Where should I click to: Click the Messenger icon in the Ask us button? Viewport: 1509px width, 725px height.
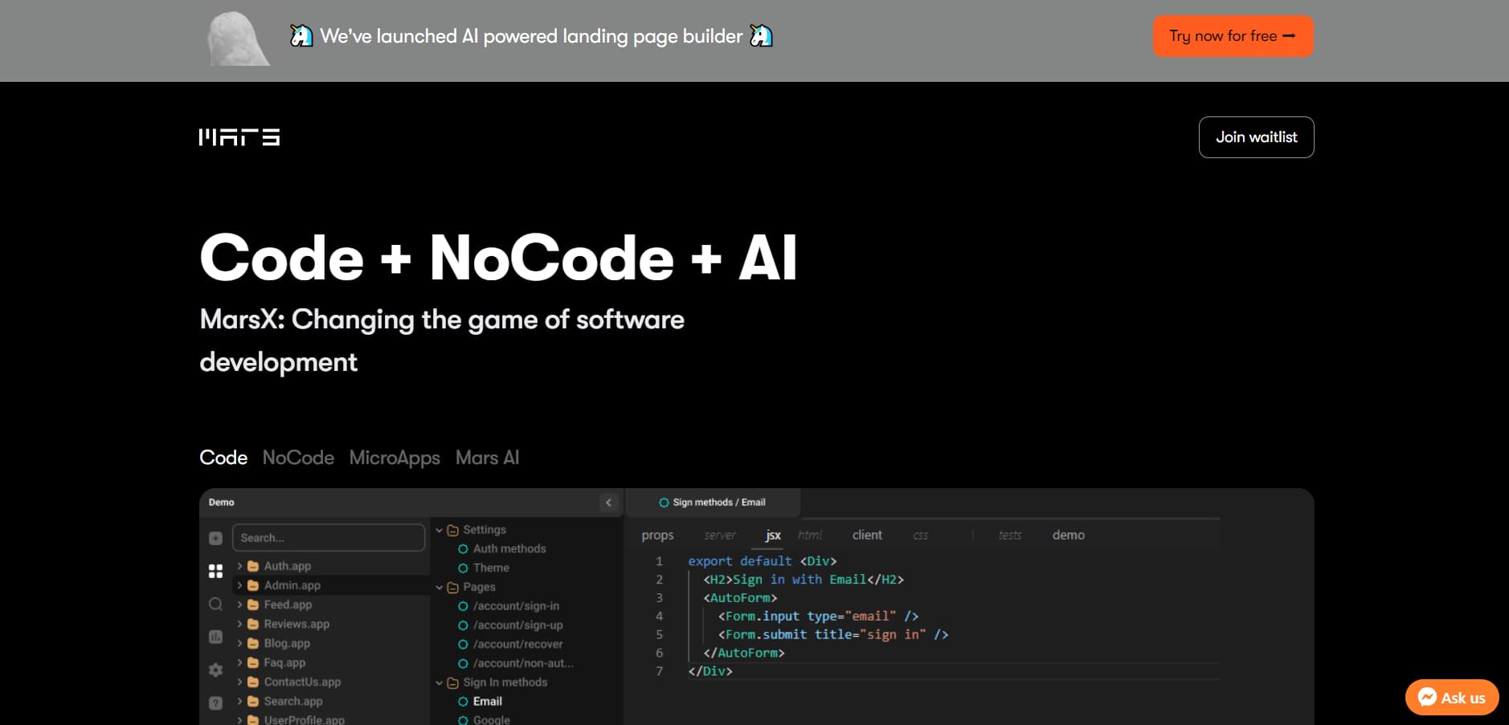pyautogui.click(x=1427, y=697)
